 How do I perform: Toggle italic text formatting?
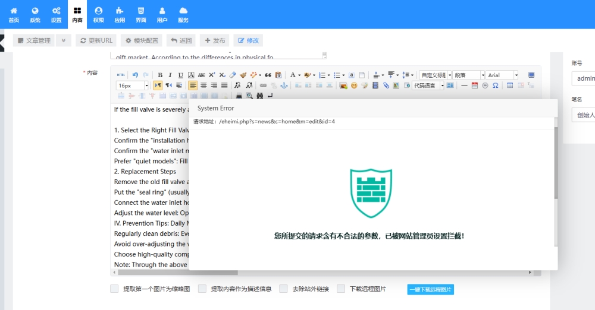tap(170, 75)
